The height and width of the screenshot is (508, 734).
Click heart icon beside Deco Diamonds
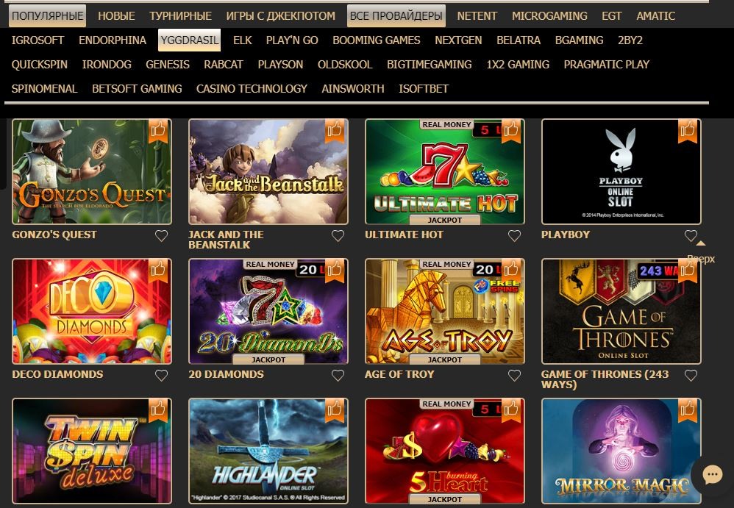pyautogui.click(x=161, y=375)
